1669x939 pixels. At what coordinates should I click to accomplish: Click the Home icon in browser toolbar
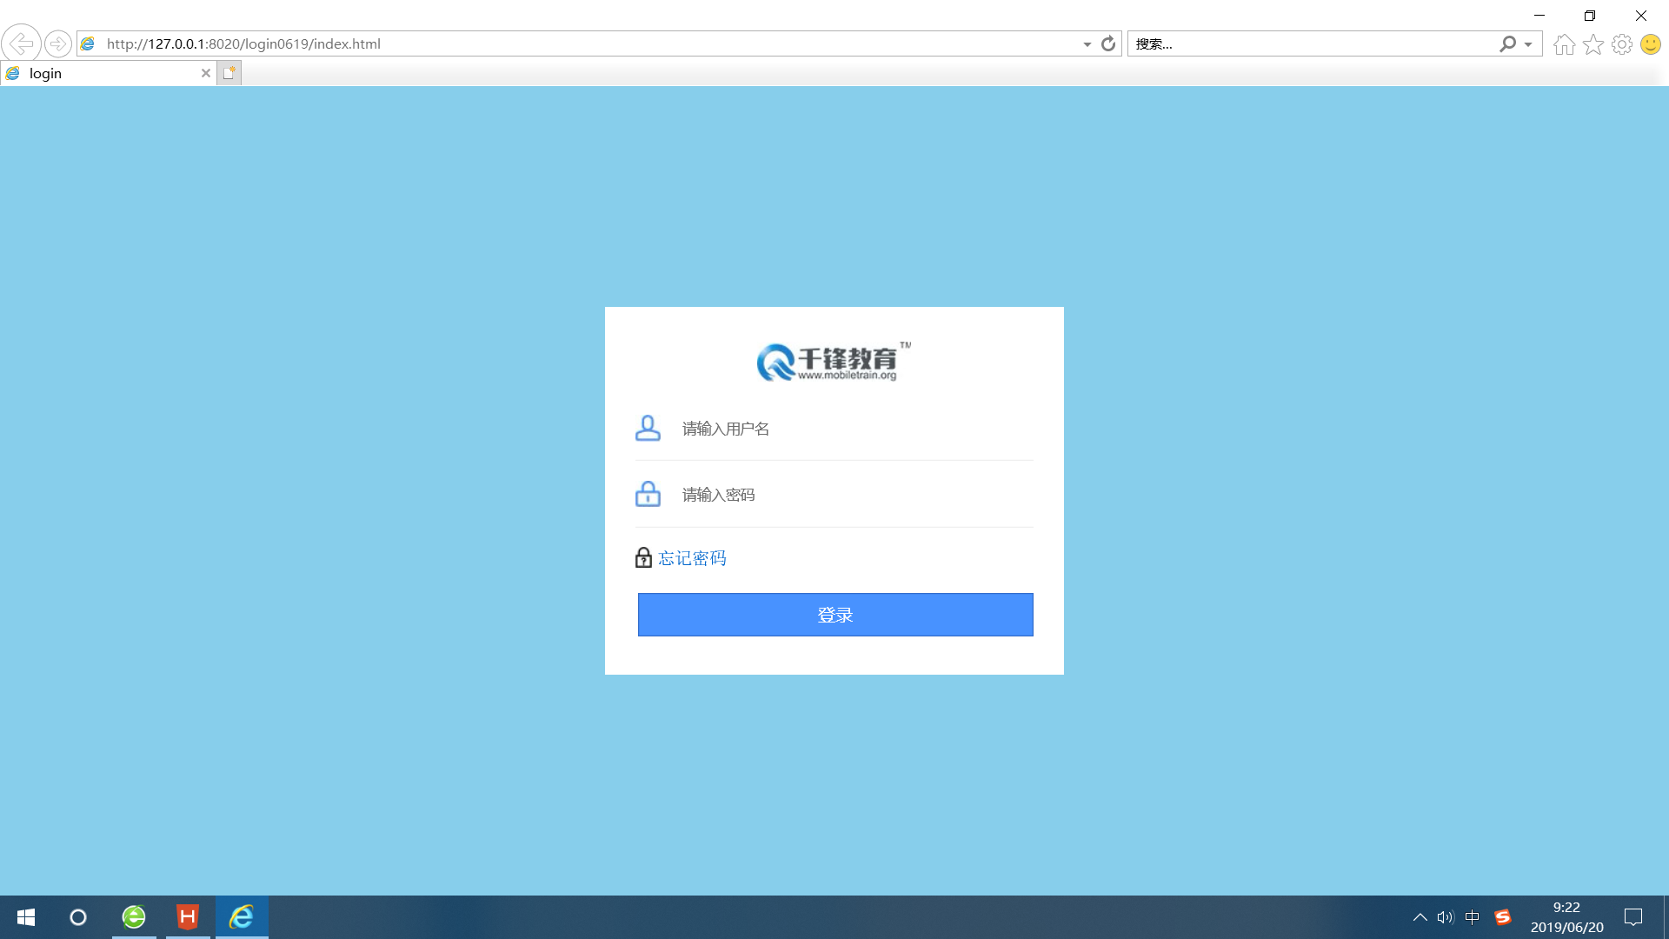coord(1565,44)
